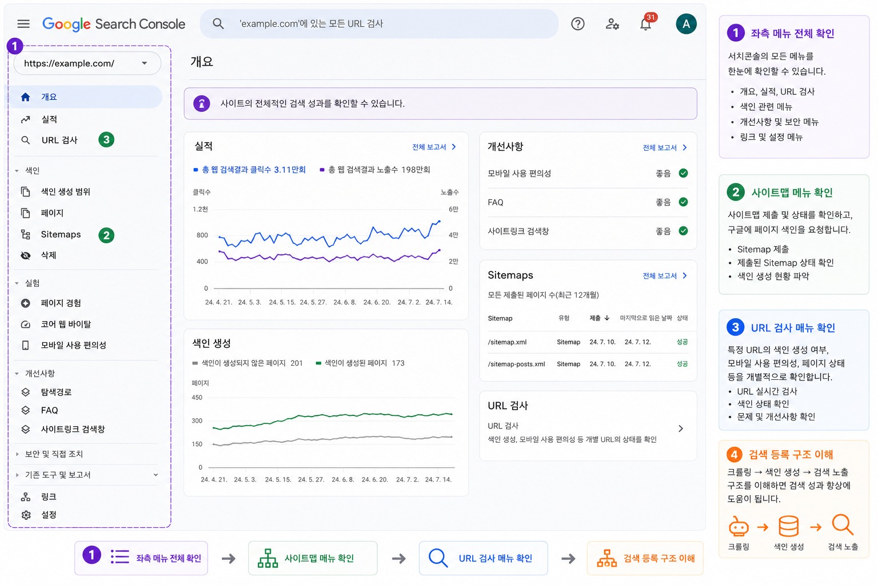Image resolution: width=878 pixels, height=585 pixels.
Task: Open the /sitemap-posts.xml row
Action: (x=588, y=364)
